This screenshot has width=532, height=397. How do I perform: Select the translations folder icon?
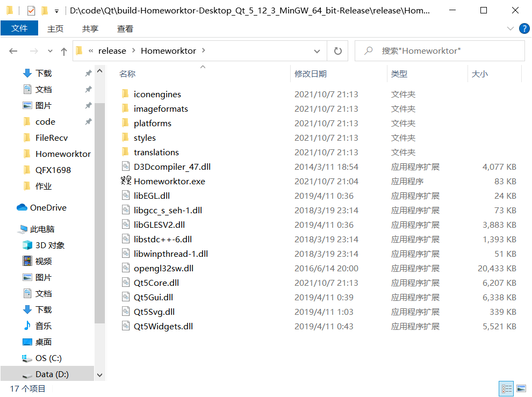pyautogui.click(x=125, y=151)
